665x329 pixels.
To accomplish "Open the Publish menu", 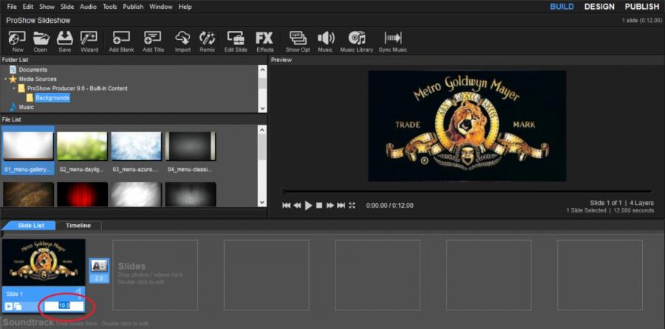I will pyautogui.click(x=133, y=7).
